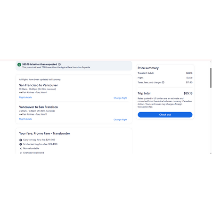Click Flair Airlines logo on Vancouver return flight
Screen dimensions: 212x212
[20, 114]
